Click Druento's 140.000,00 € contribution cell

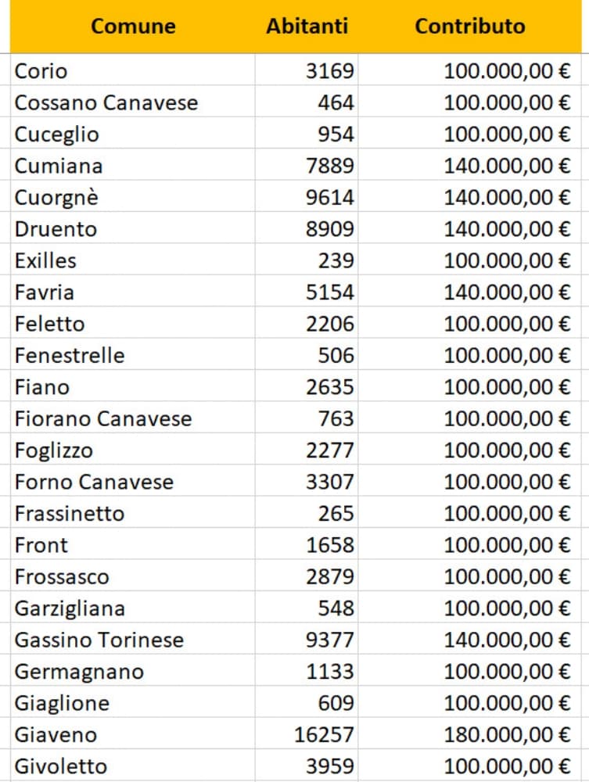pos(507,229)
